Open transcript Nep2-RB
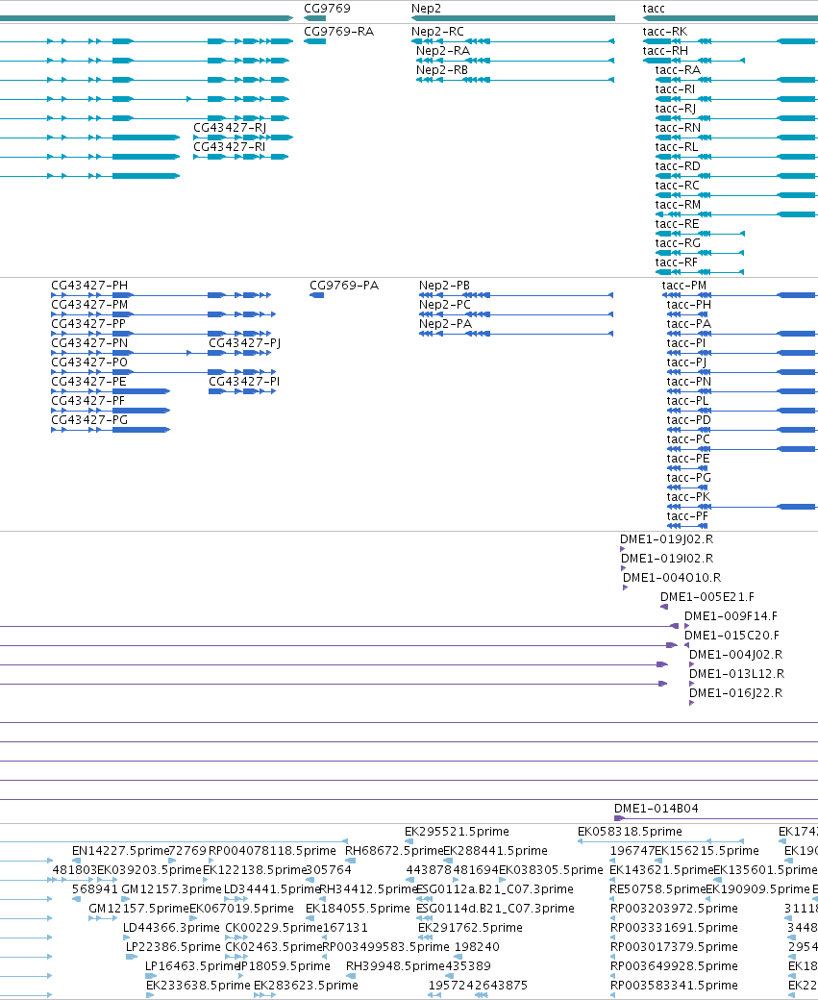The image size is (818, 1000). coord(442,69)
